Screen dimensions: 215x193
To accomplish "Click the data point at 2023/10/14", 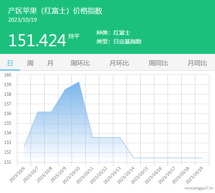I will pos(134,158).
